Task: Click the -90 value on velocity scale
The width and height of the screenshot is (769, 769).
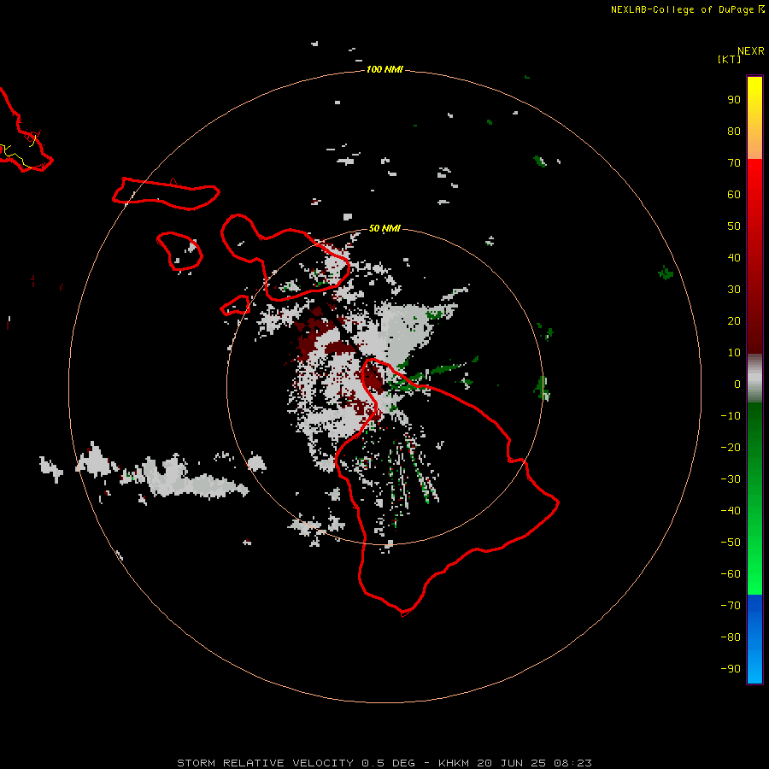Action: 731,669
